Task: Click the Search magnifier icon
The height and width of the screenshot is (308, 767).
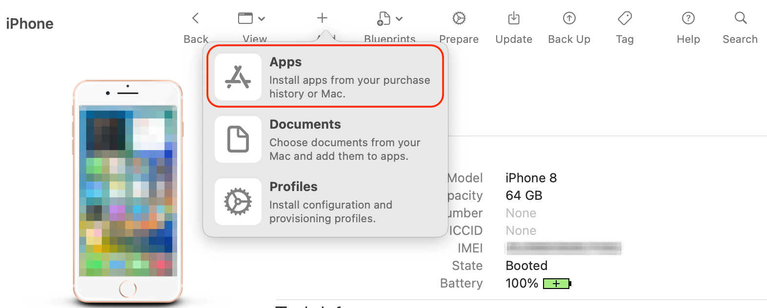Action: (x=741, y=18)
